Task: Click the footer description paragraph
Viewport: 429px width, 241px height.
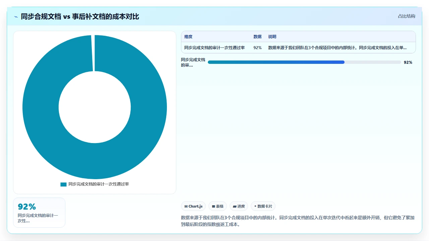Action: 298,221
